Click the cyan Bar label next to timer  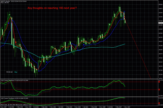[x=16, y=72]
